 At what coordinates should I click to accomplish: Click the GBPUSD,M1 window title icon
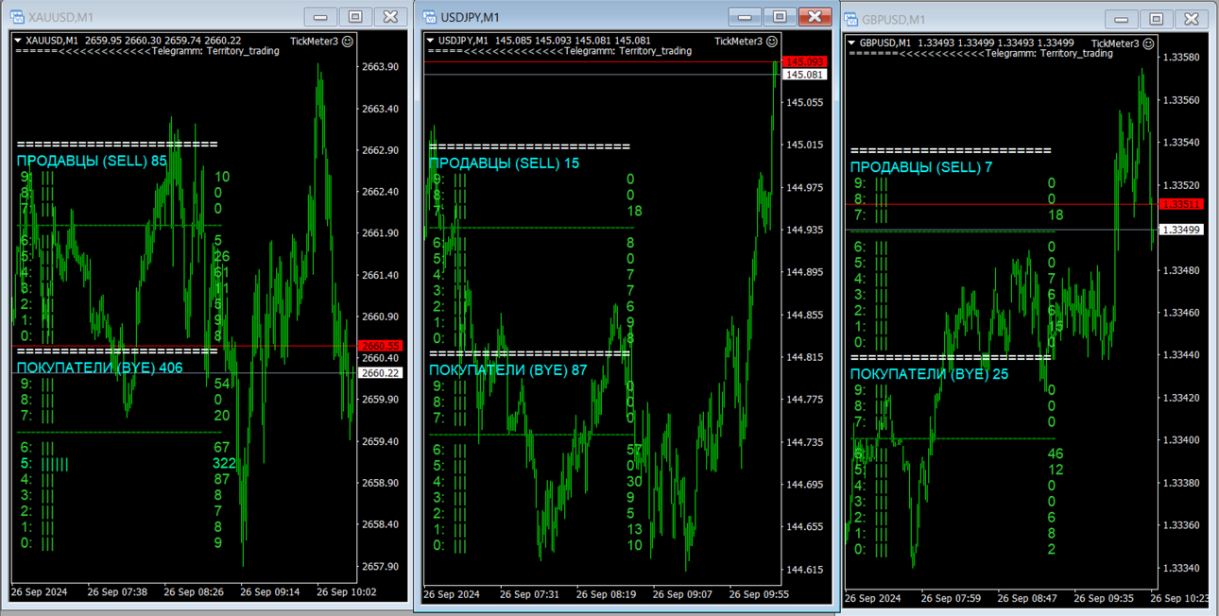850,20
